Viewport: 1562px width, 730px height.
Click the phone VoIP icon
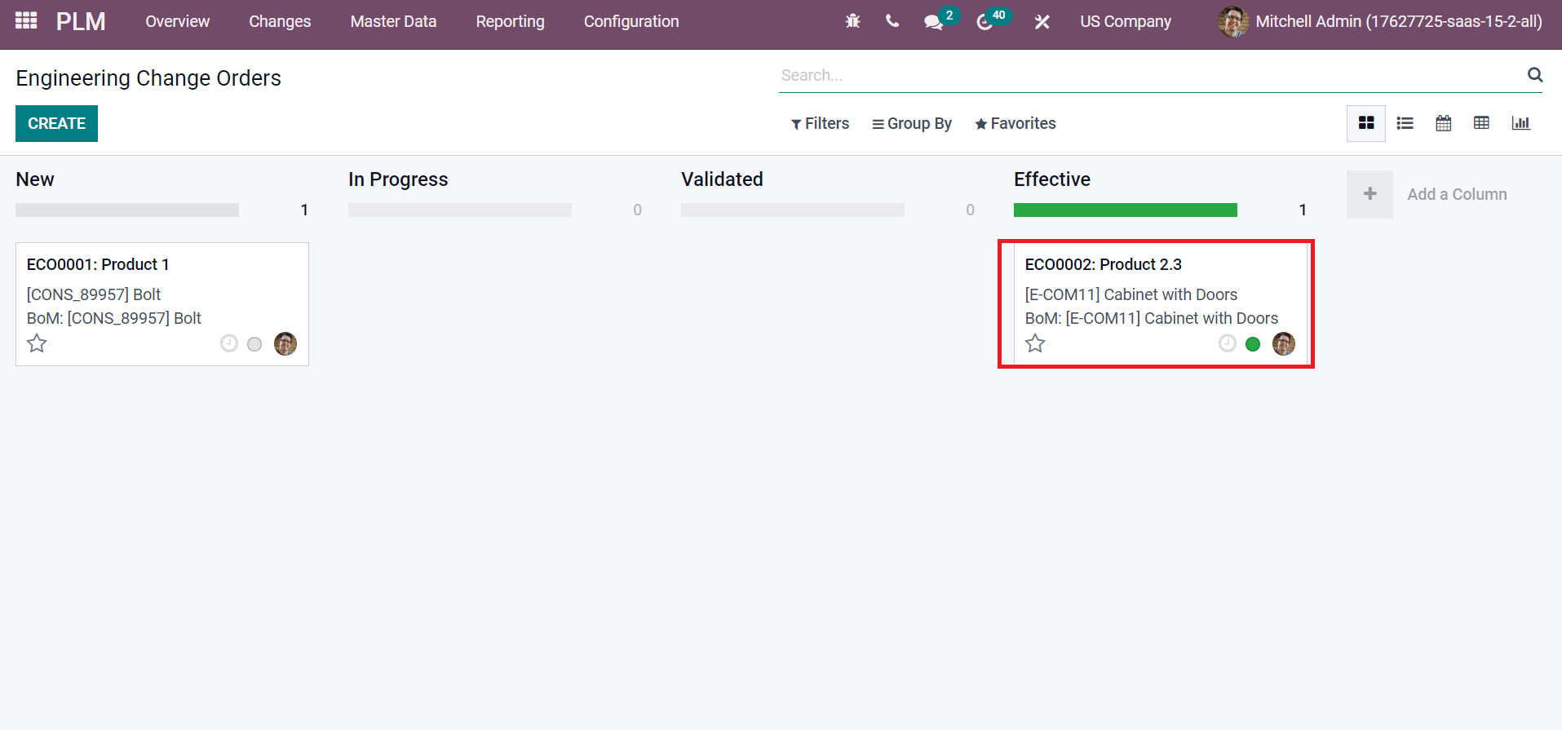[892, 21]
